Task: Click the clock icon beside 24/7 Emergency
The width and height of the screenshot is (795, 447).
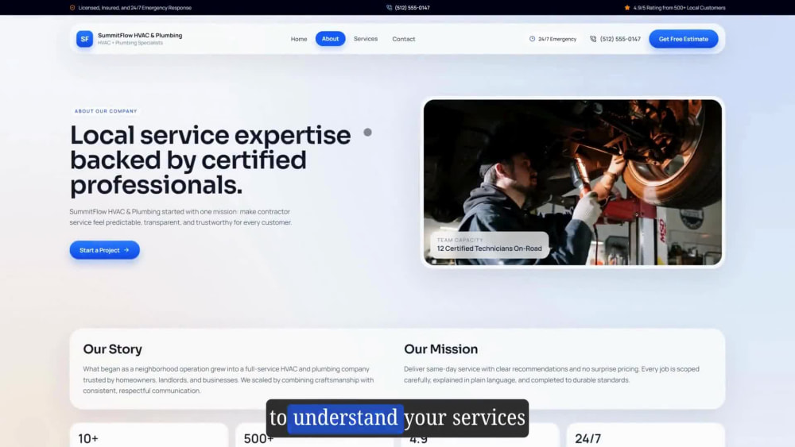Action: point(533,39)
